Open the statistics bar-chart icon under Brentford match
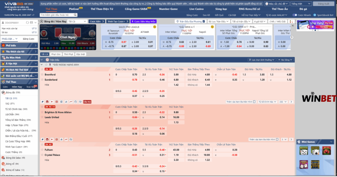 66,102
